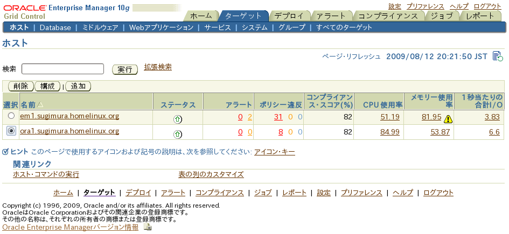
Task: Click the sort triangle beside 名前 header
Action: (x=40, y=105)
